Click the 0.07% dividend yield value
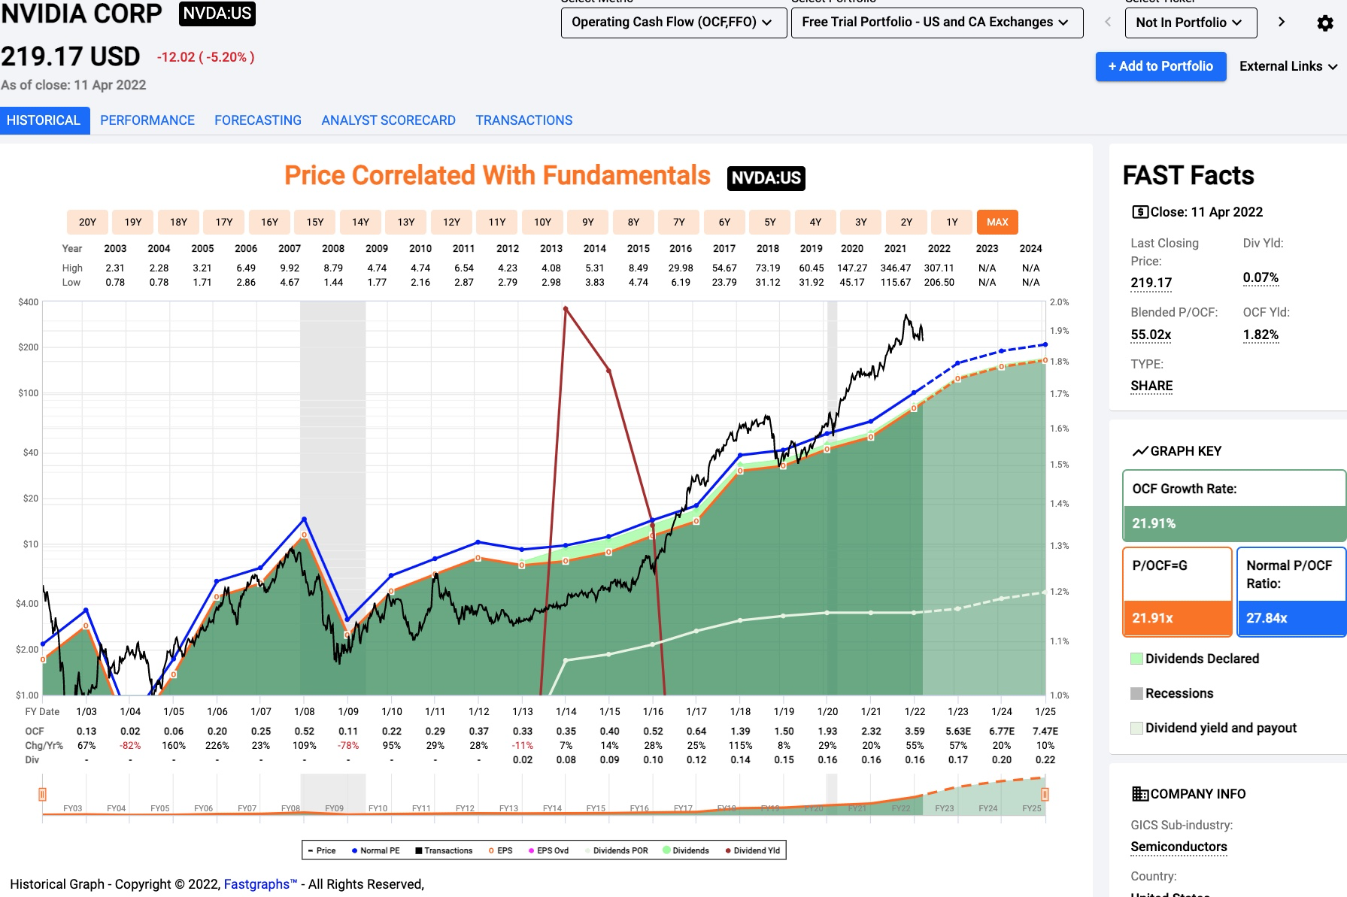The image size is (1347, 897). [x=1261, y=277]
